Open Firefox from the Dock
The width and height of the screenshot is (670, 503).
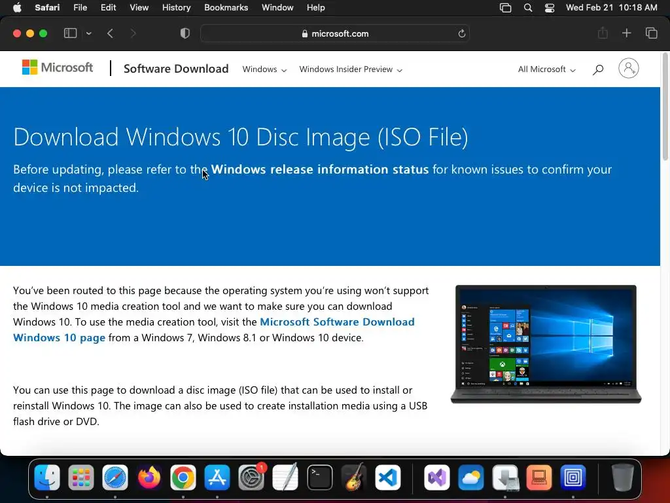tap(149, 477)
